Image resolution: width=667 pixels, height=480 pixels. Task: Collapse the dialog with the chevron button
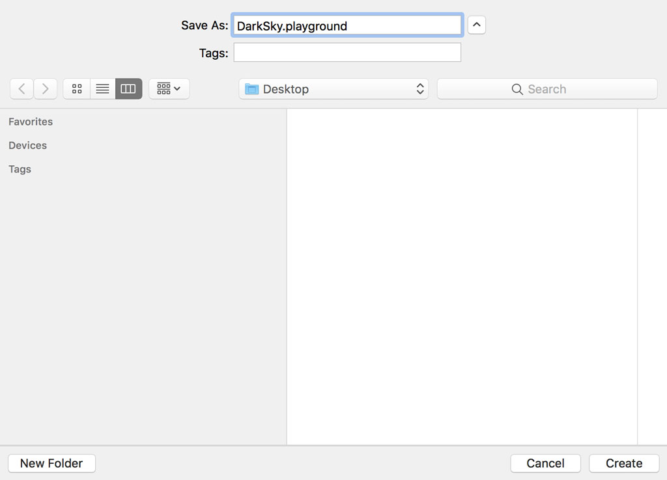pyautogui.click(x=476, y=25)
